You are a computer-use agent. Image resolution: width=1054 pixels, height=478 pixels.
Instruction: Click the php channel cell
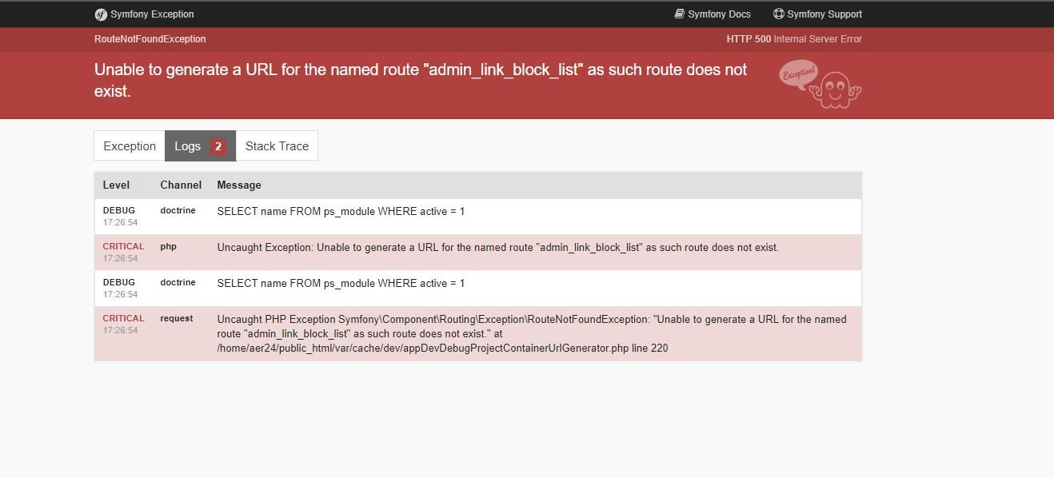[x=168, y=247]
